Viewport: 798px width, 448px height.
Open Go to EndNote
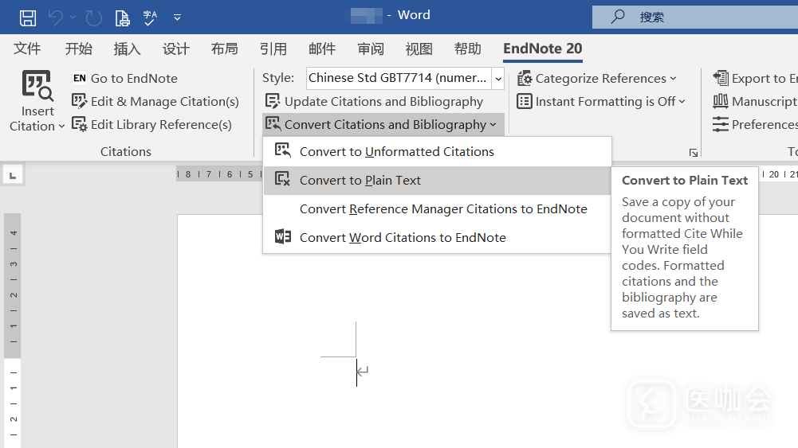click(124, 78)
